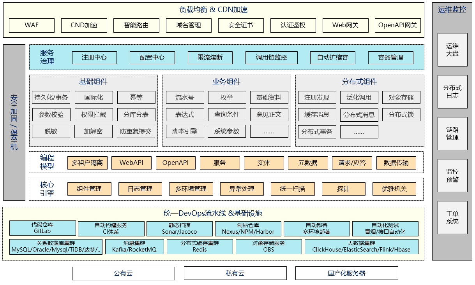
Task: Click the 消息集群 Kafka/RocketMQ box
Action: click(134, 247)
